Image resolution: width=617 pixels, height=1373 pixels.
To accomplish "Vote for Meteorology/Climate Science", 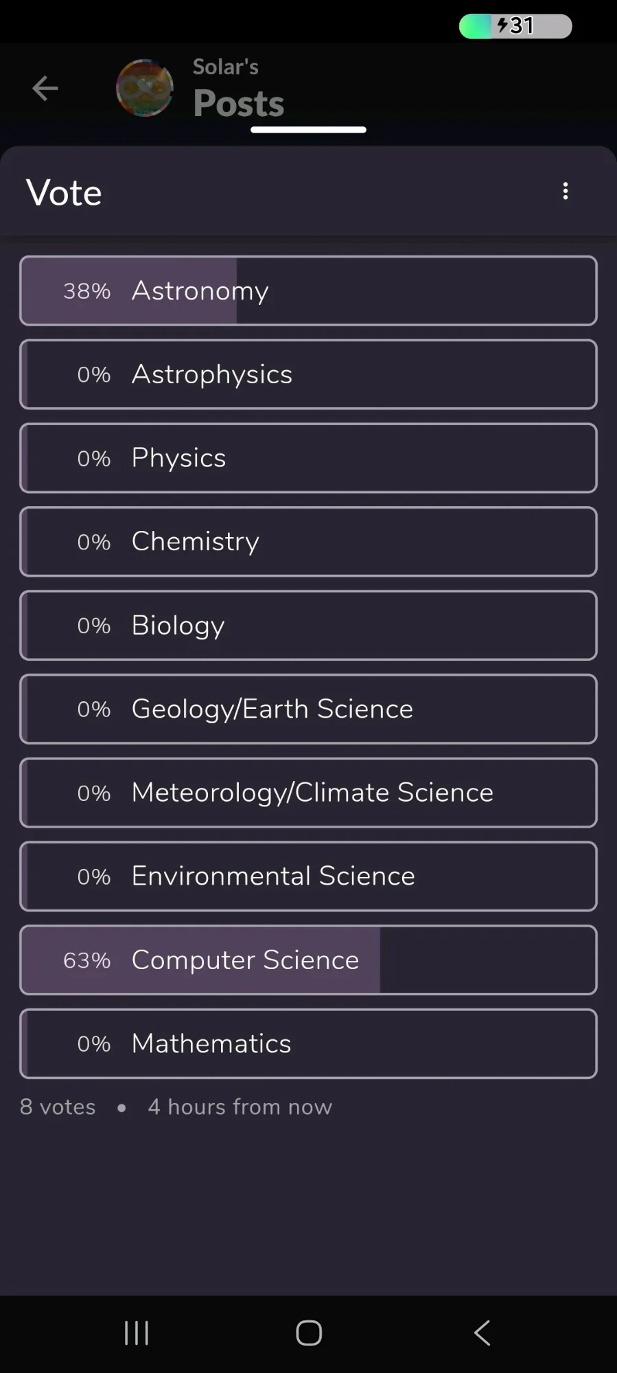I will (308, 793).
